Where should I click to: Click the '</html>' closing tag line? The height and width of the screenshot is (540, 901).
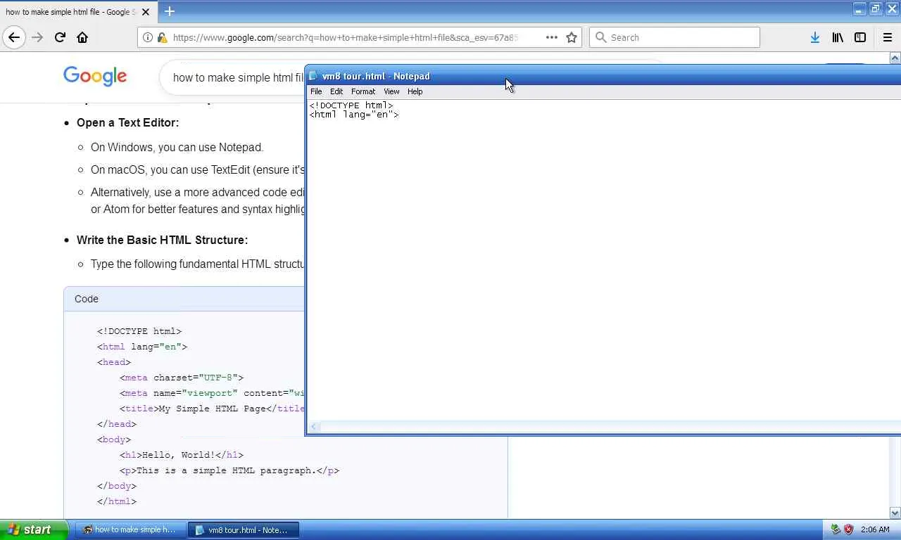click(117, 501)
